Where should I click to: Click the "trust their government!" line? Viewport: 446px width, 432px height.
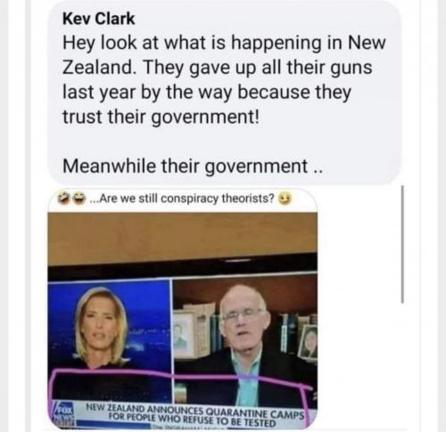point(161,118)
